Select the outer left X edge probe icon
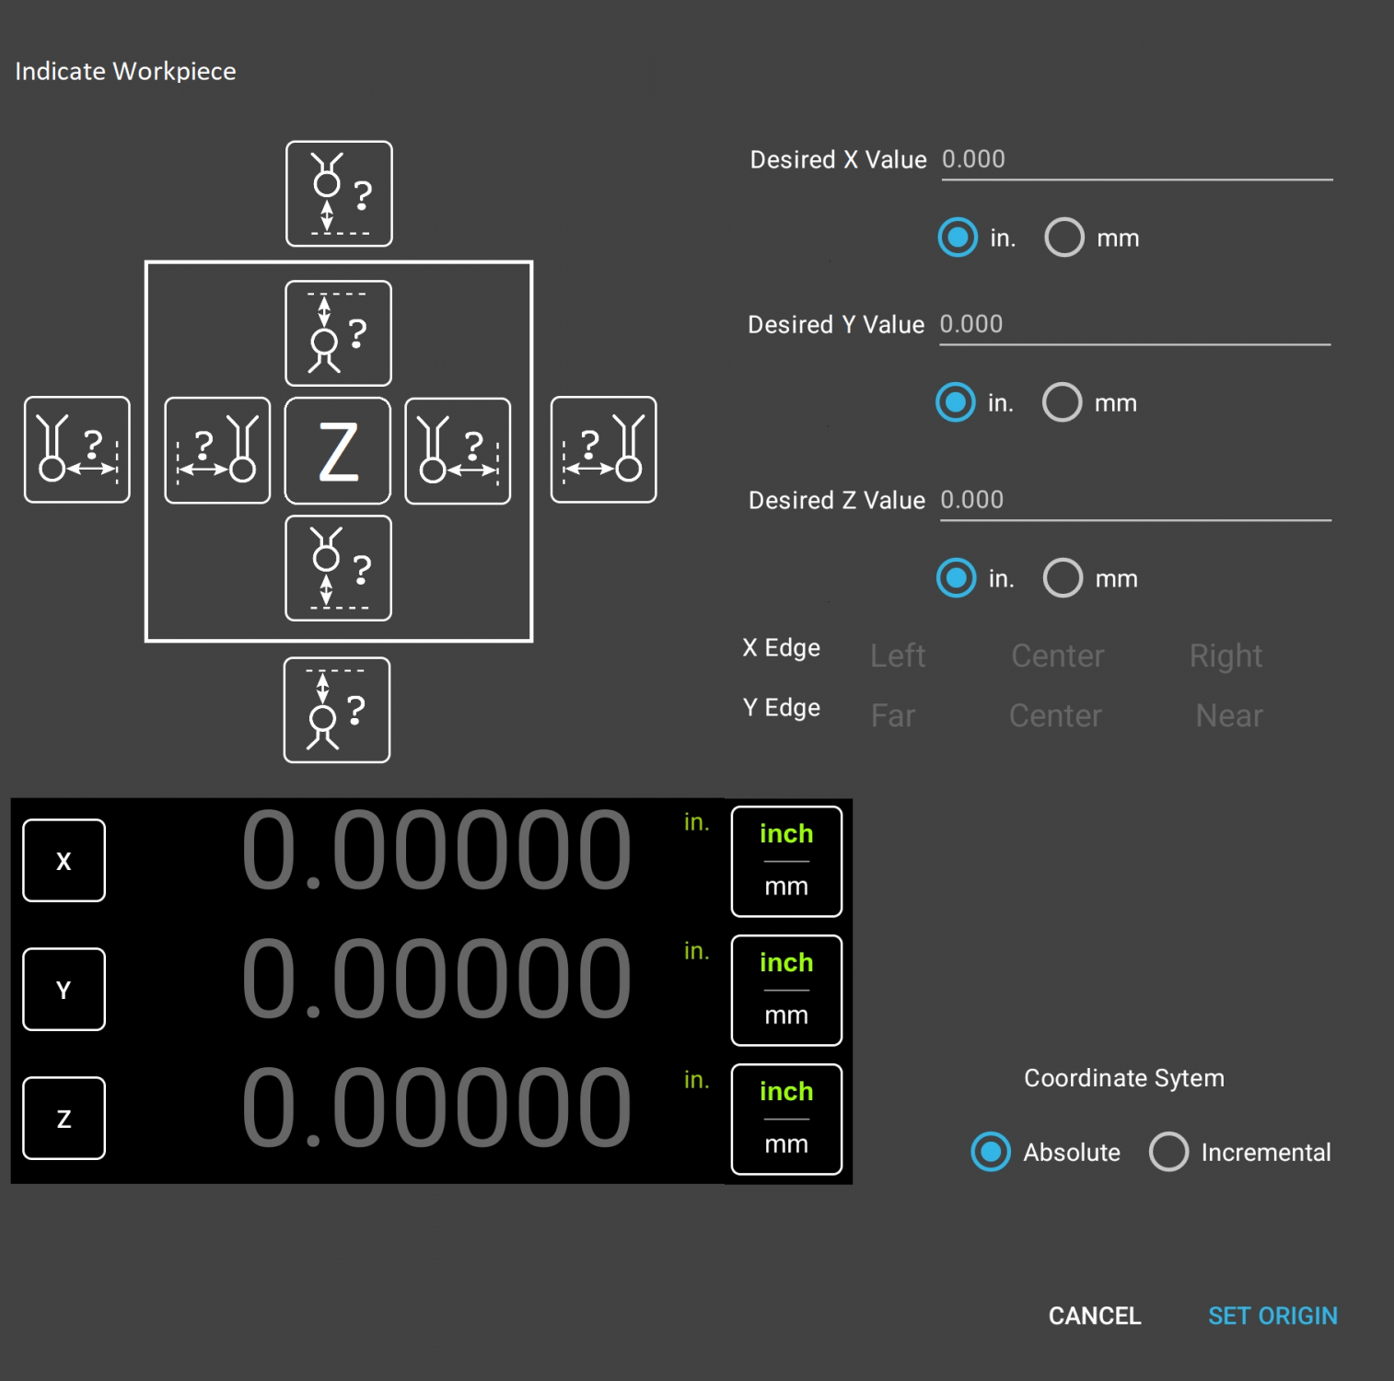This screenshot has width=1394, height=1381. coord(77,449)
